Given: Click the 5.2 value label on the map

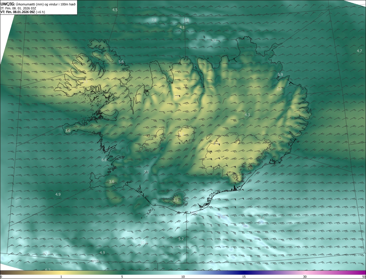Looking at the screenshot, I should tap(181, 239).
